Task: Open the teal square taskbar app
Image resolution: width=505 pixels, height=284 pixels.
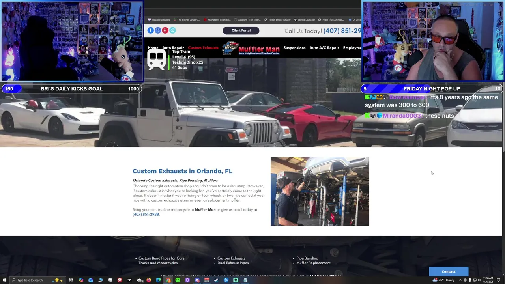Action: (x=236, y=280)
